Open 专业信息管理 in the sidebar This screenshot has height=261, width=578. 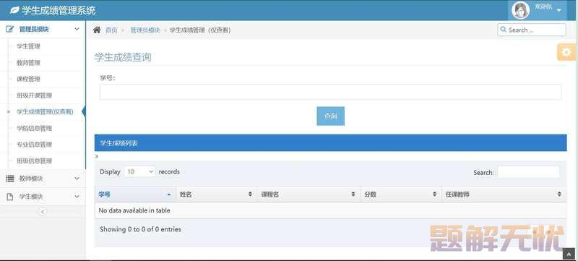34,145
